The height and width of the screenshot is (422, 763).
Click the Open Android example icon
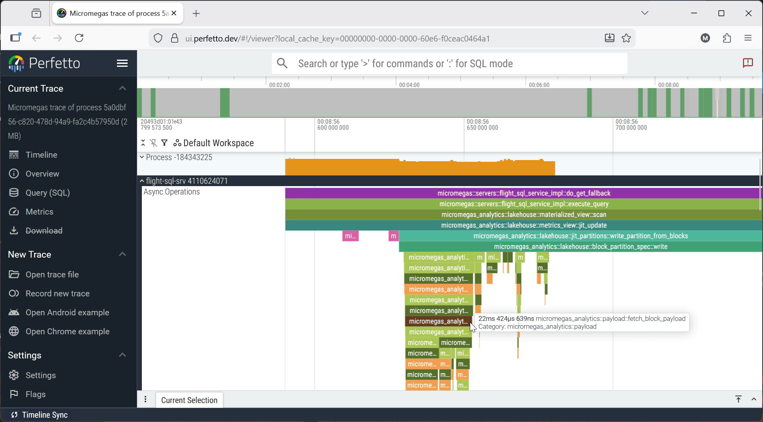(14, 313)
